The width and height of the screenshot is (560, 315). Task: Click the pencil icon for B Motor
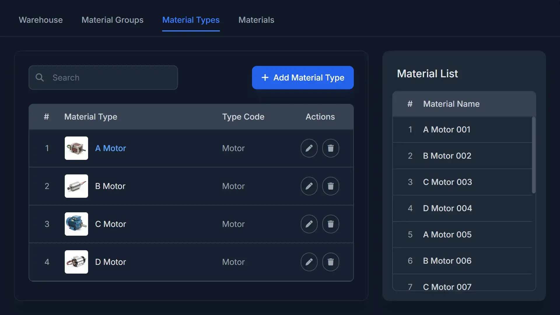(309, 186)
